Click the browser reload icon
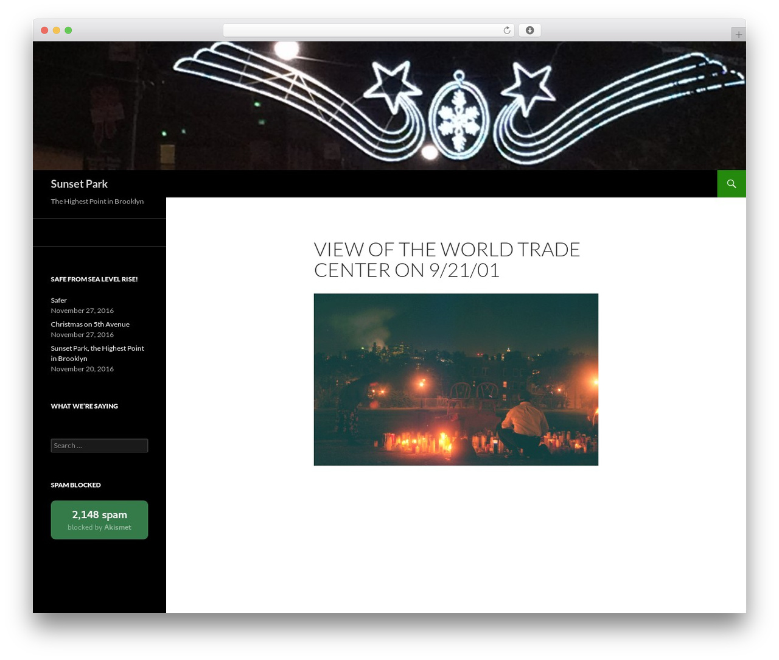779x660 pixels. [x=507, y=30]
